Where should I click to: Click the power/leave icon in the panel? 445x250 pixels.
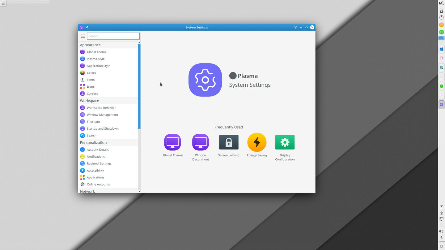441,18
